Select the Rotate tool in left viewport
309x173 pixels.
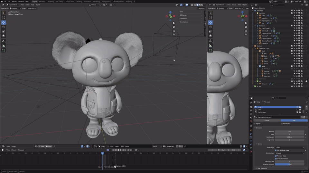pyautogui.click(x=4, y=27)
